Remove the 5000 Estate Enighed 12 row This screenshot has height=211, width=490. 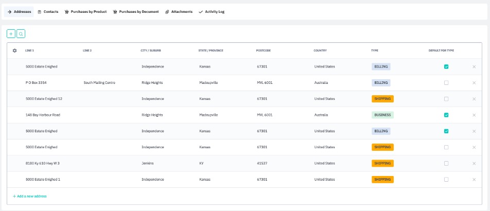[474, 99]
